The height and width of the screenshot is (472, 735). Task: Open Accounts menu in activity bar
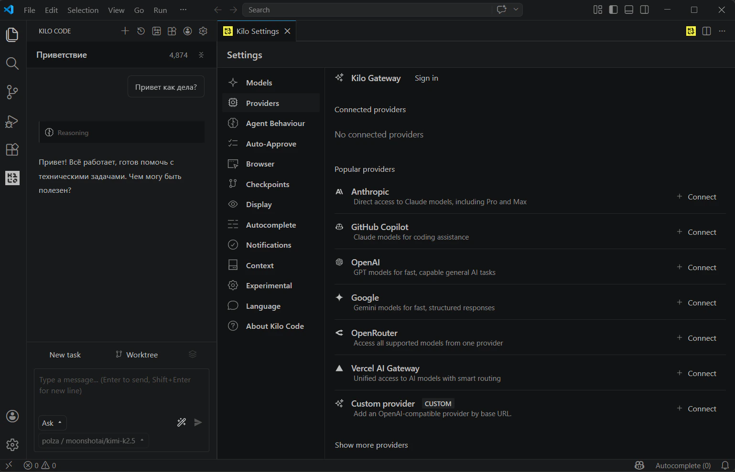pyautogui.click(x=12, y=416)
